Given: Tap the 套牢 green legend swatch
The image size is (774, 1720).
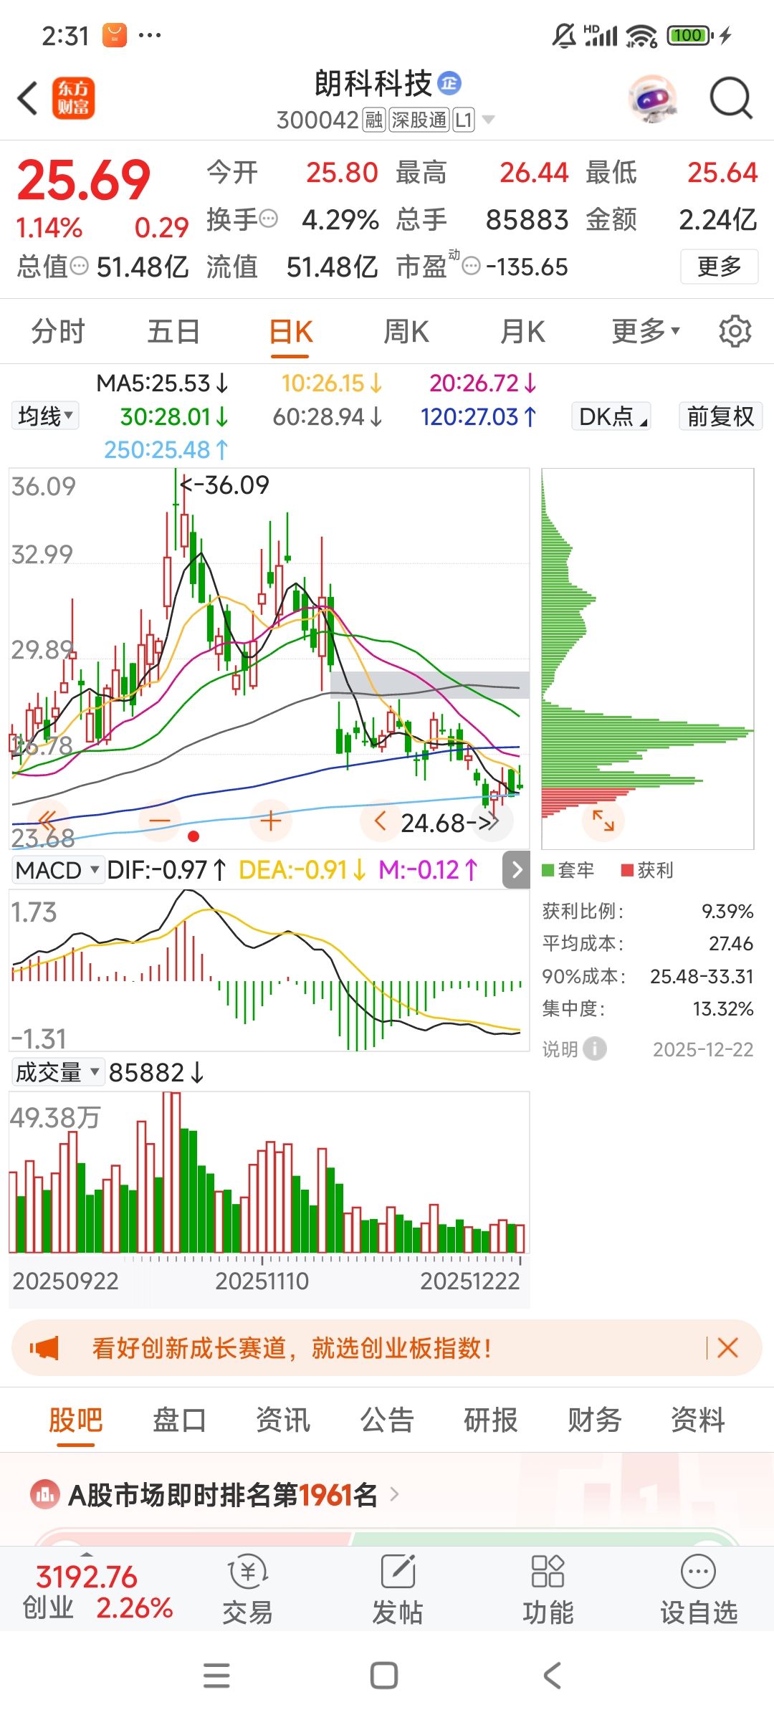Looking at the screenshot, I should (548, 870).
